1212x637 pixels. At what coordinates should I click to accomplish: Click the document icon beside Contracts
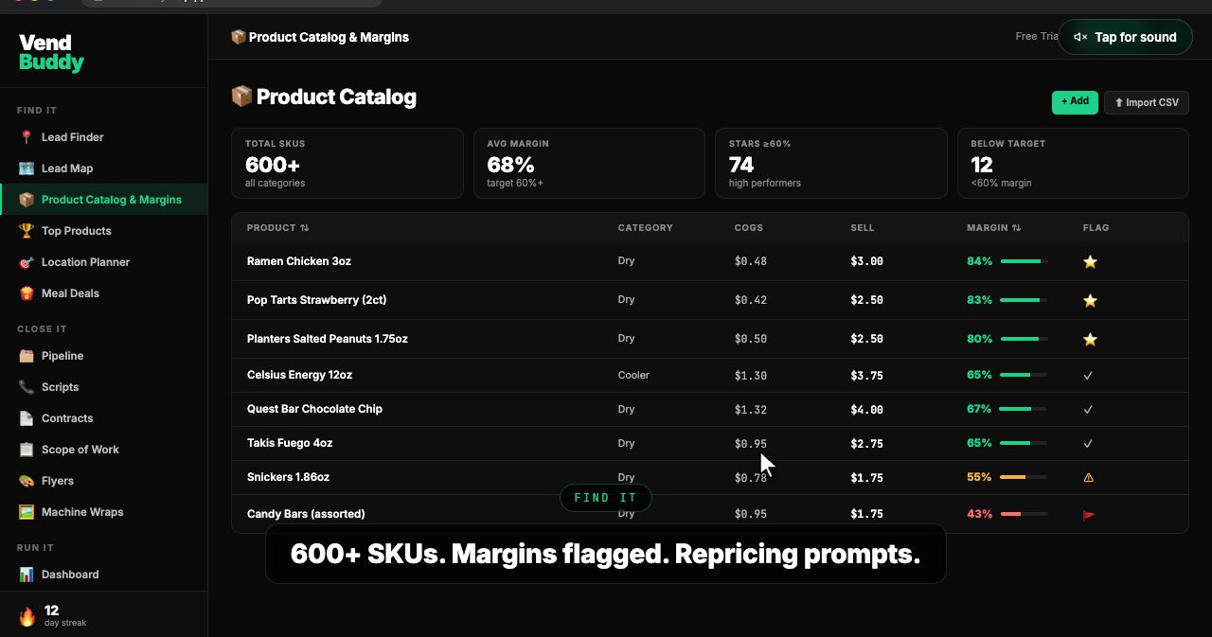click(x=27, y=418)
